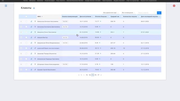Expand row details for 10.10.2019 client
This screenshot has height=101, width=180.
(x=21, y=59)
